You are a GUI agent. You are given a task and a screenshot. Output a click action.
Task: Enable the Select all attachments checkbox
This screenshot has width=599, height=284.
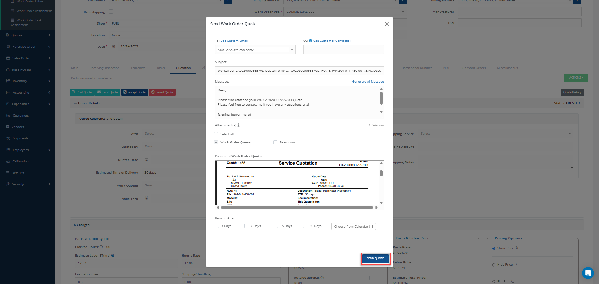point(216,134)
